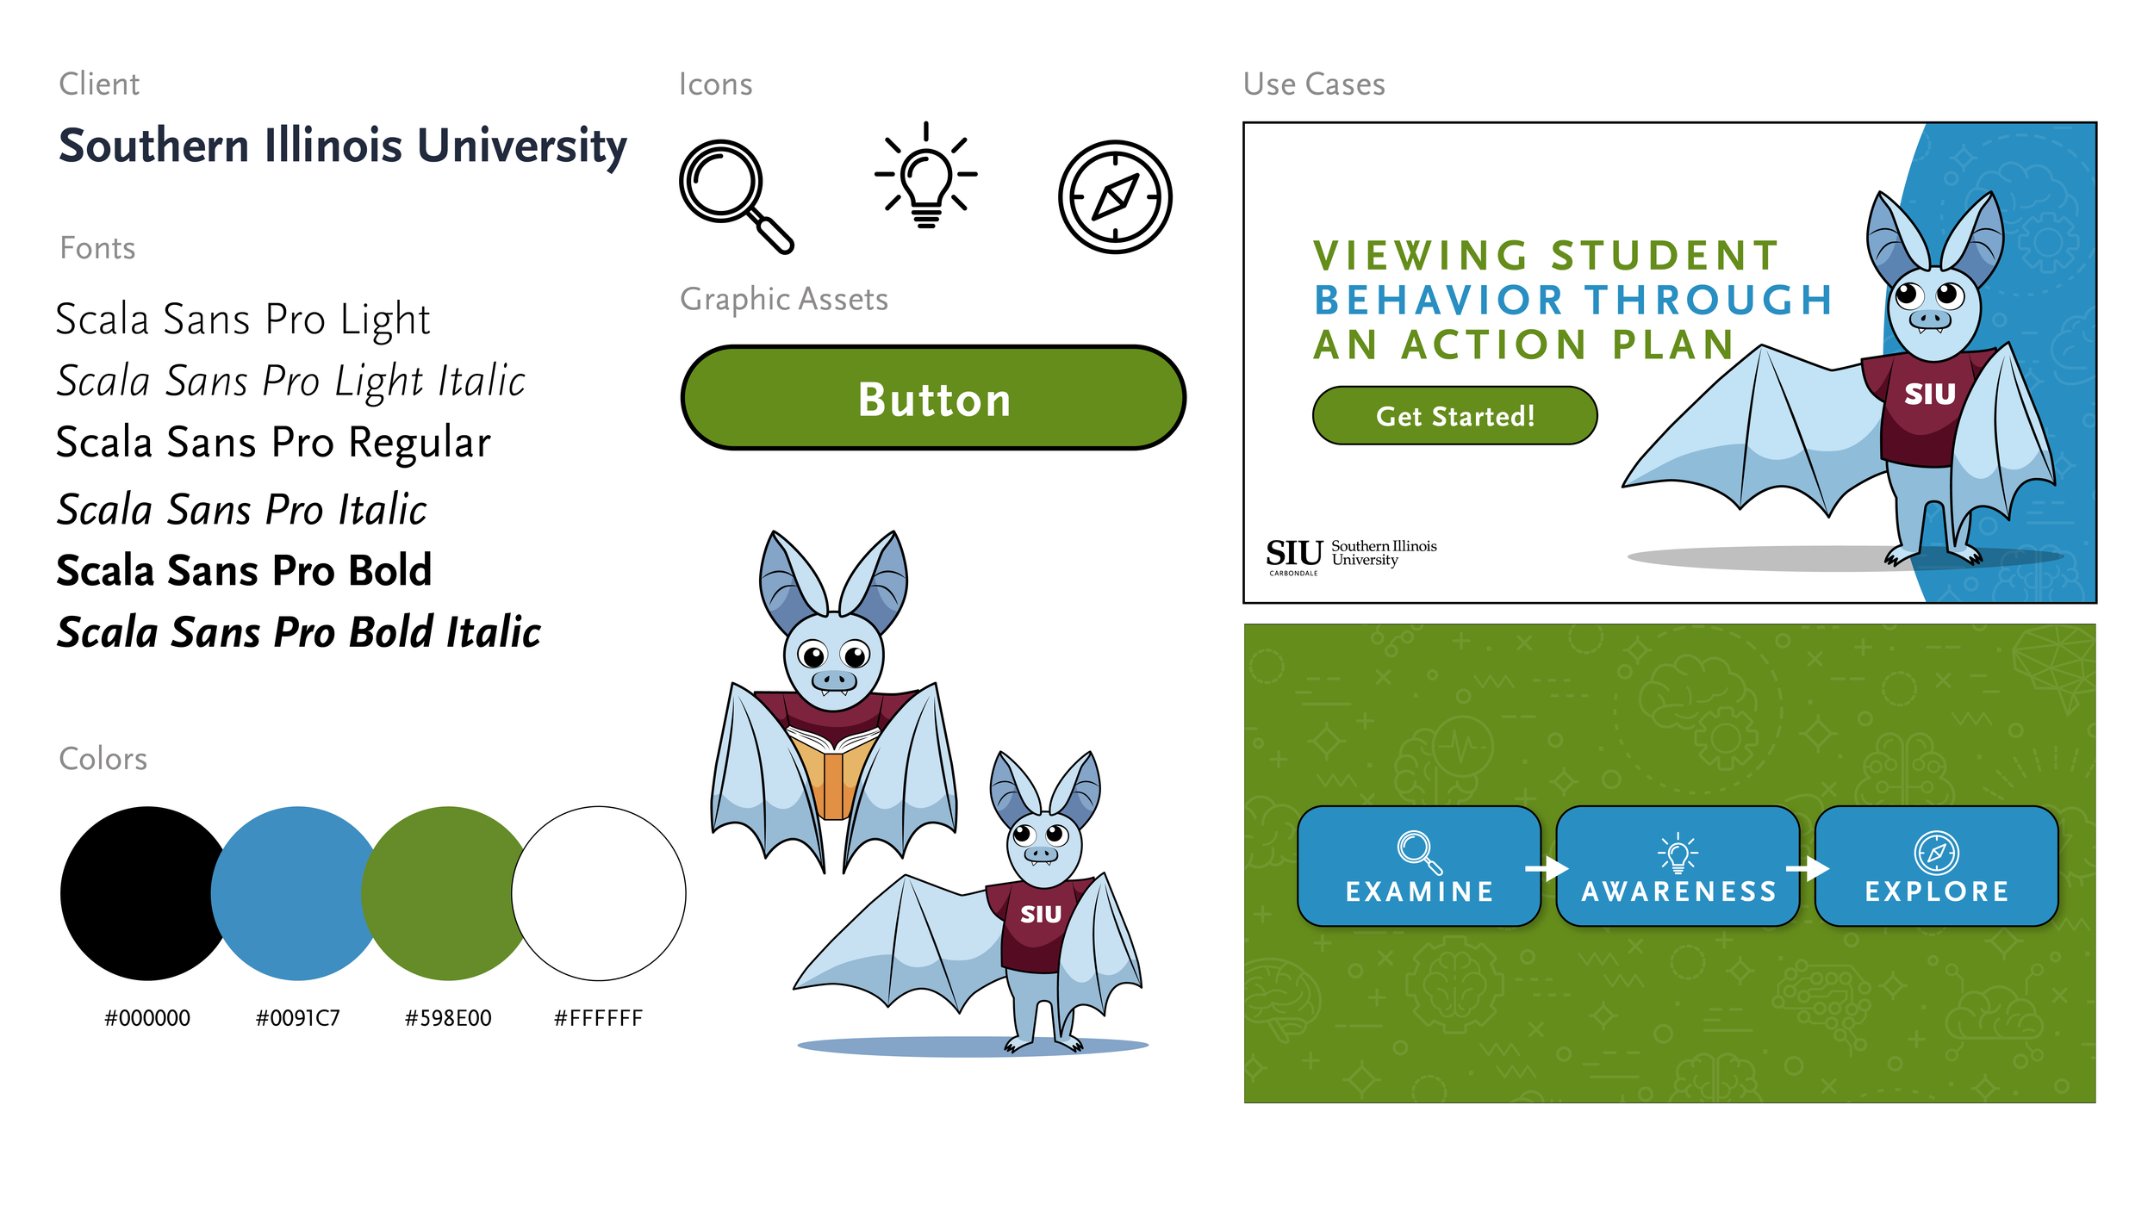This screenshot has width=2154, height=1211.
Task: Click the bat mascot reading a book
Action: (x=834, y=702)
